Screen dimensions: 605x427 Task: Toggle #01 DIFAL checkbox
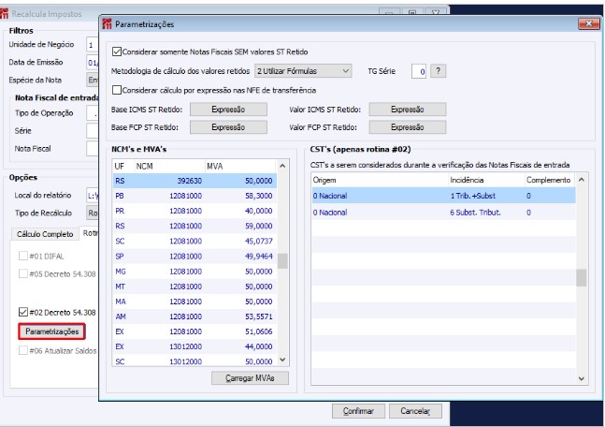click(23, 256)
